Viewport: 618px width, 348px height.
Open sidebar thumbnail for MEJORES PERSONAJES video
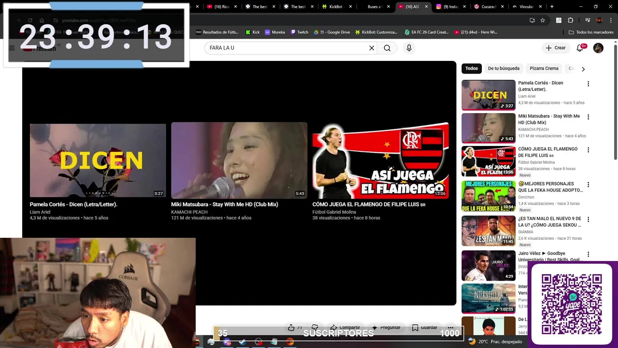[x=488, y=196]
